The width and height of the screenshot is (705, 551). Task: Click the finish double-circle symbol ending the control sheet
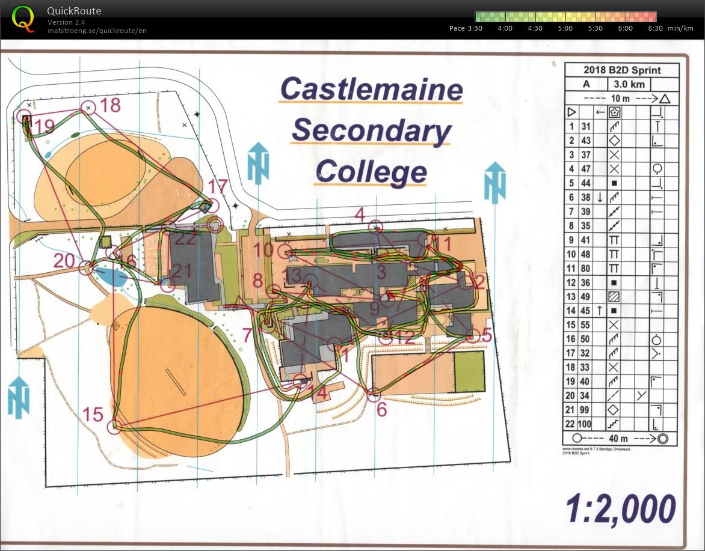point(663,439)
